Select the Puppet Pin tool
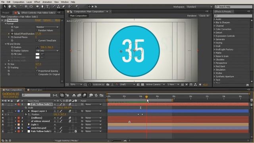Viewport: 254px width, 143px height. 77,6
